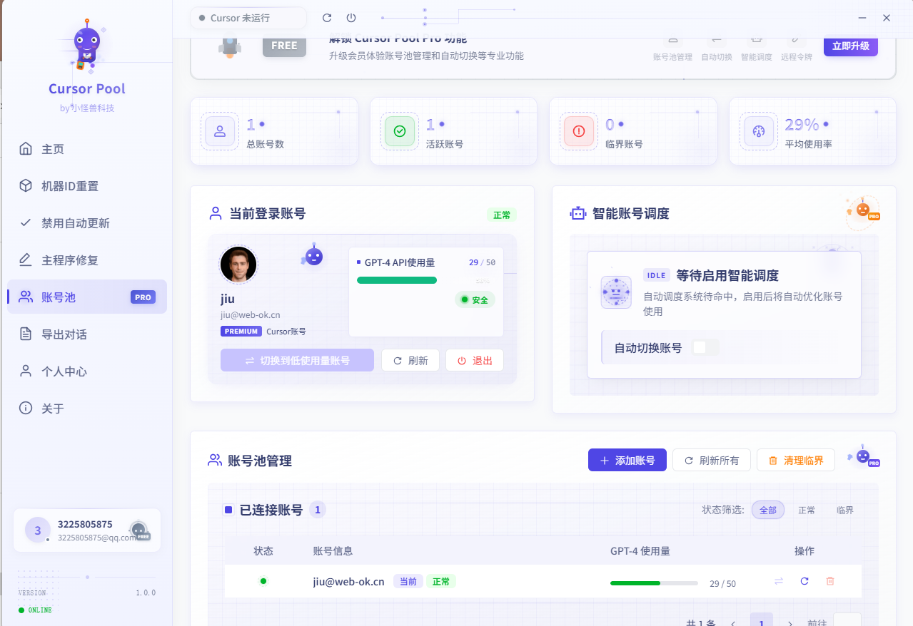The width and height of the screenshot is (913, 626).
Task: Select the 账号池 sidebar item
Action: [x=87, y=297]
